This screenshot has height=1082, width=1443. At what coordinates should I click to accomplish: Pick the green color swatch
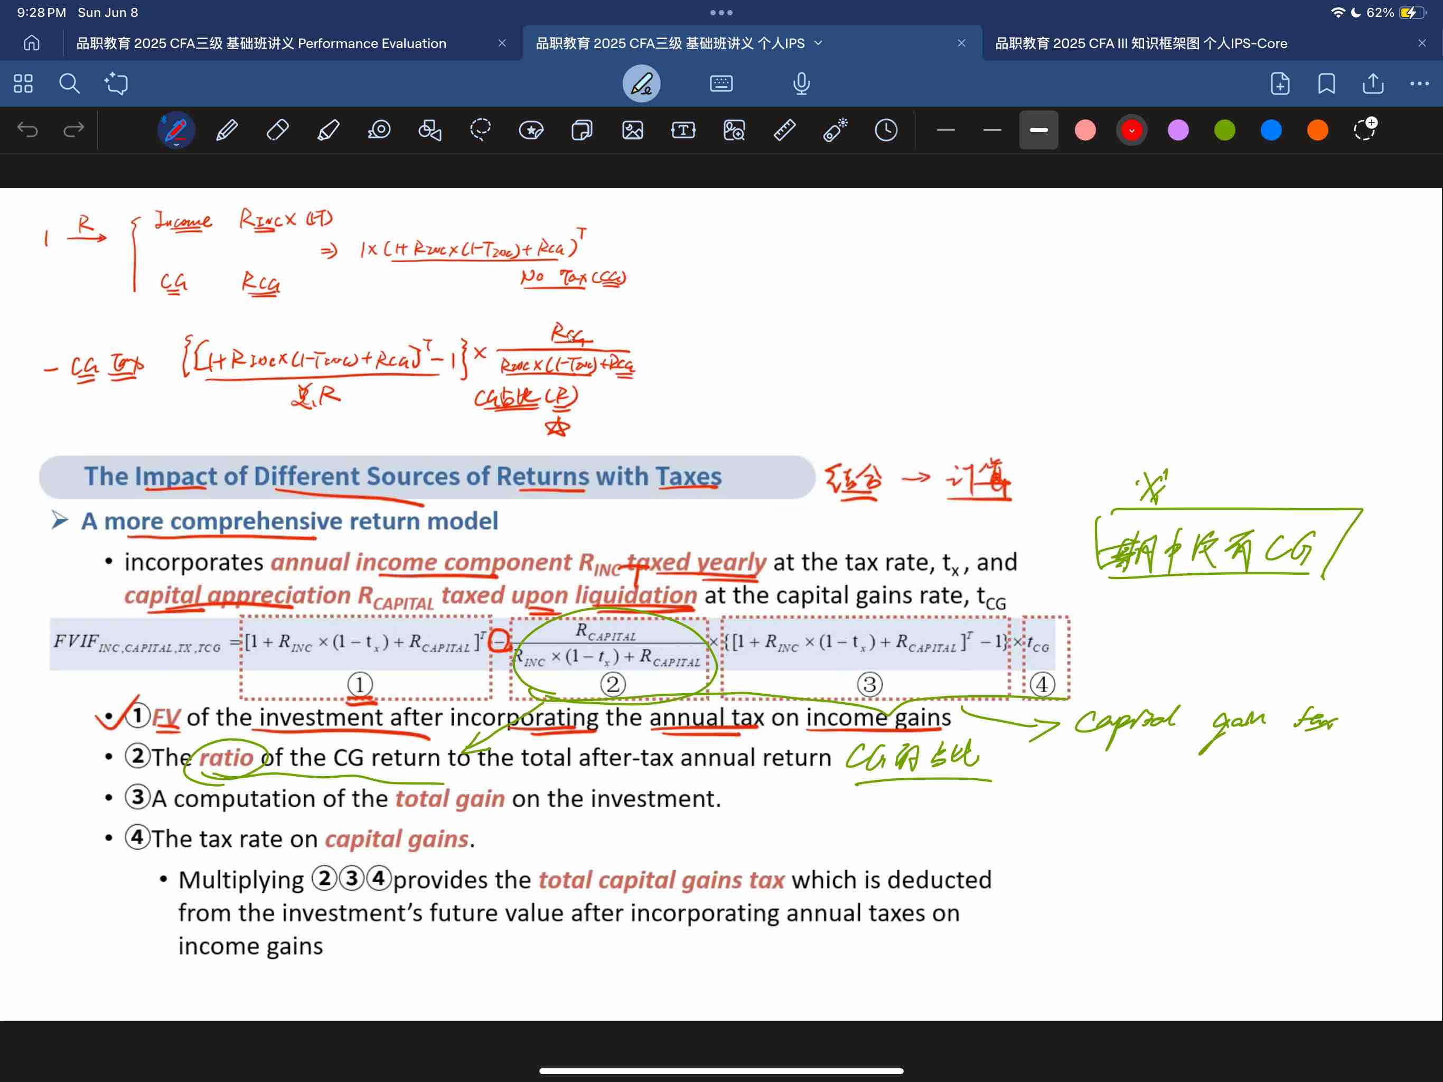pos(1224,130)
